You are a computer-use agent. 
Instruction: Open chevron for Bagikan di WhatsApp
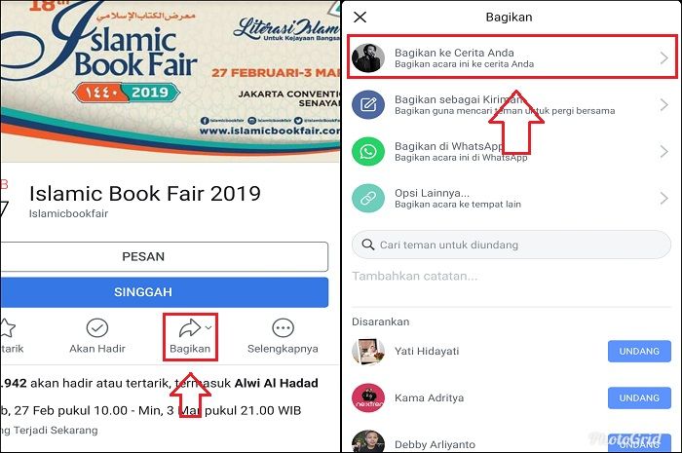(663, 151)
